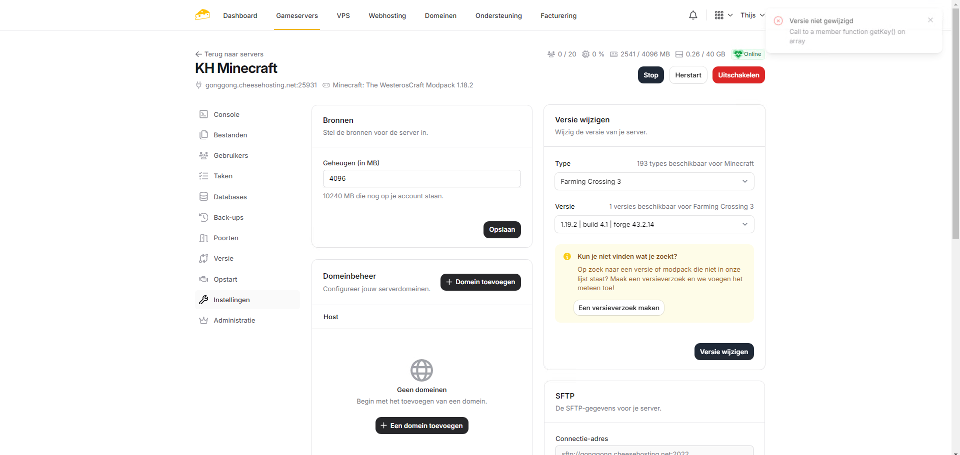Open Poorten sidebar section

coord(226,238)
